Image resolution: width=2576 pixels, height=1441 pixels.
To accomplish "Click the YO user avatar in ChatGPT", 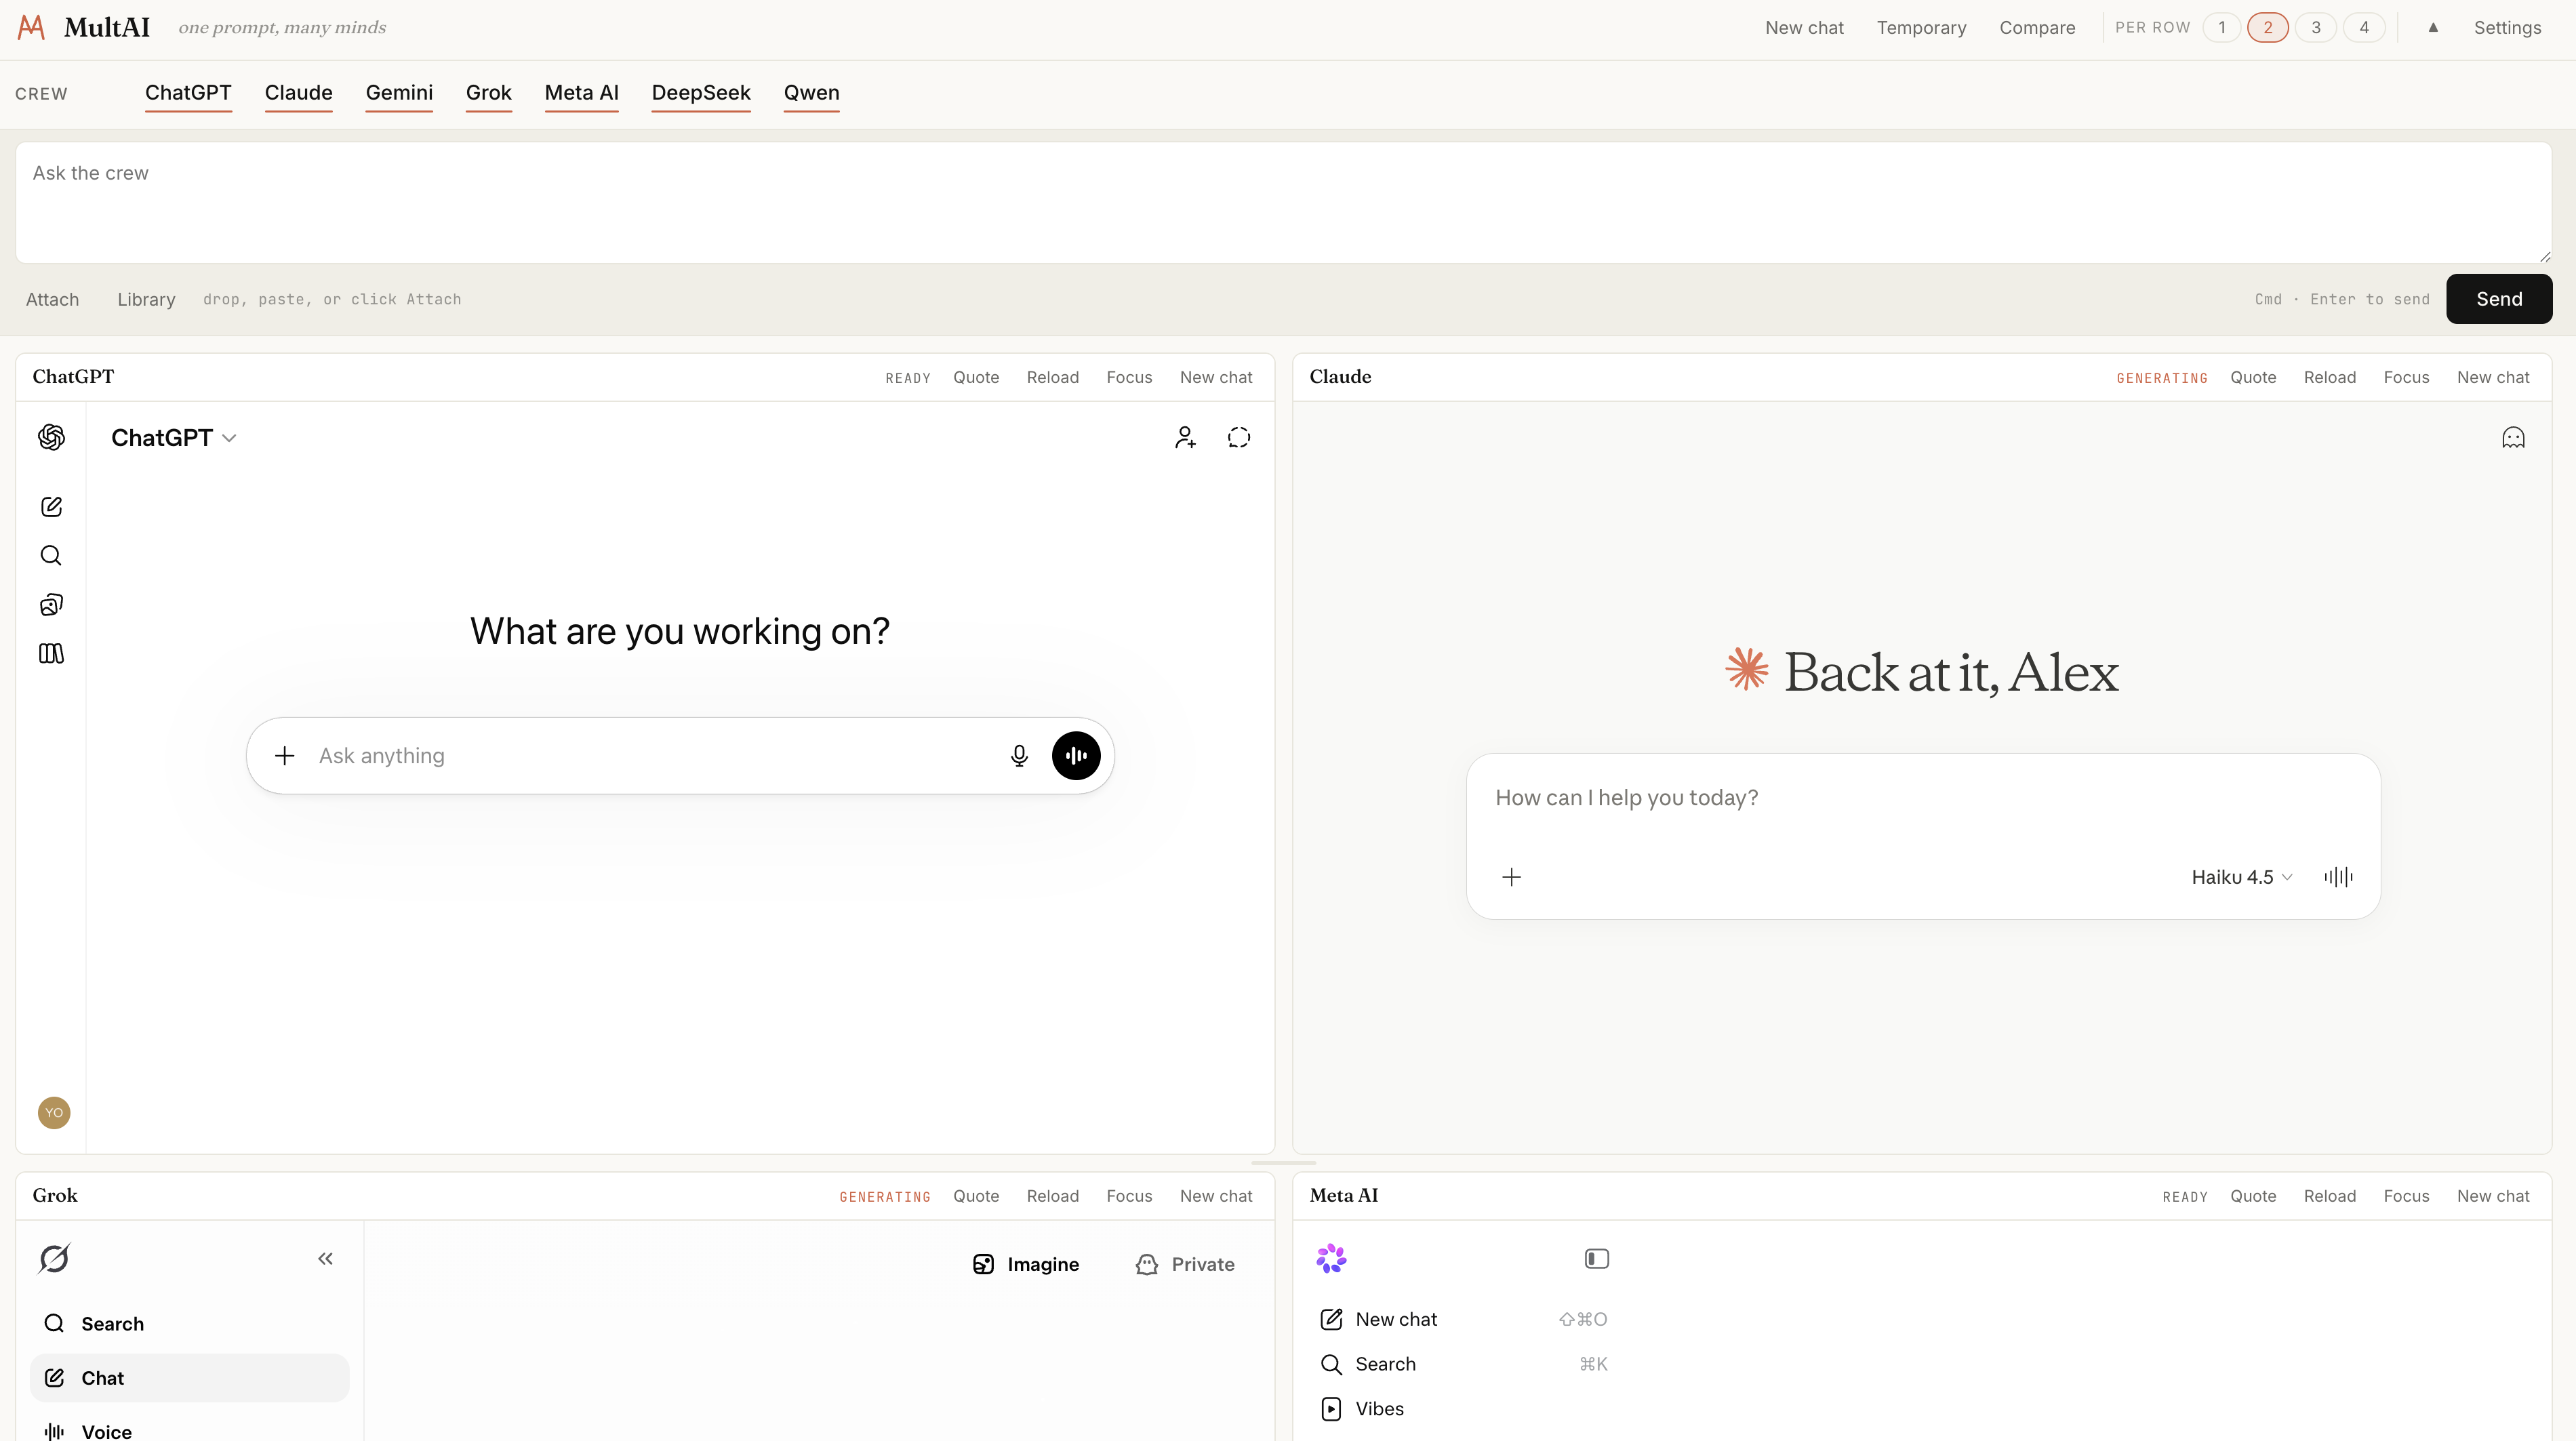I will pyautogui.click(x=54, y=1113).
